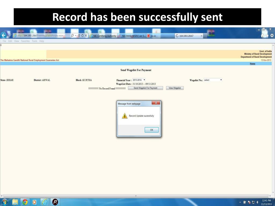Open the Tools menu
Viewport: 275px width, 206px height.
tap(34, 41)
